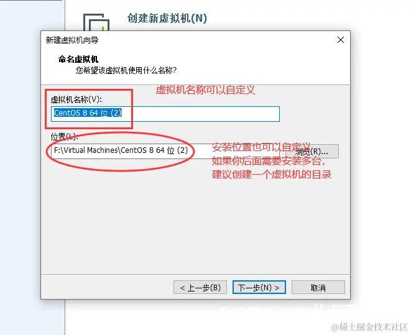The height and width of the screenshot is (335, 411).
Task: Cancel the wizard with 取消
Action: click(x=318, y=288)
